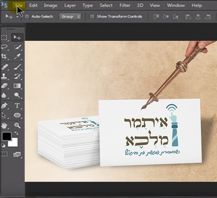The image size is (217, 198).
Task: Select the Clone Stamp tool
Action: coord(4,76)
